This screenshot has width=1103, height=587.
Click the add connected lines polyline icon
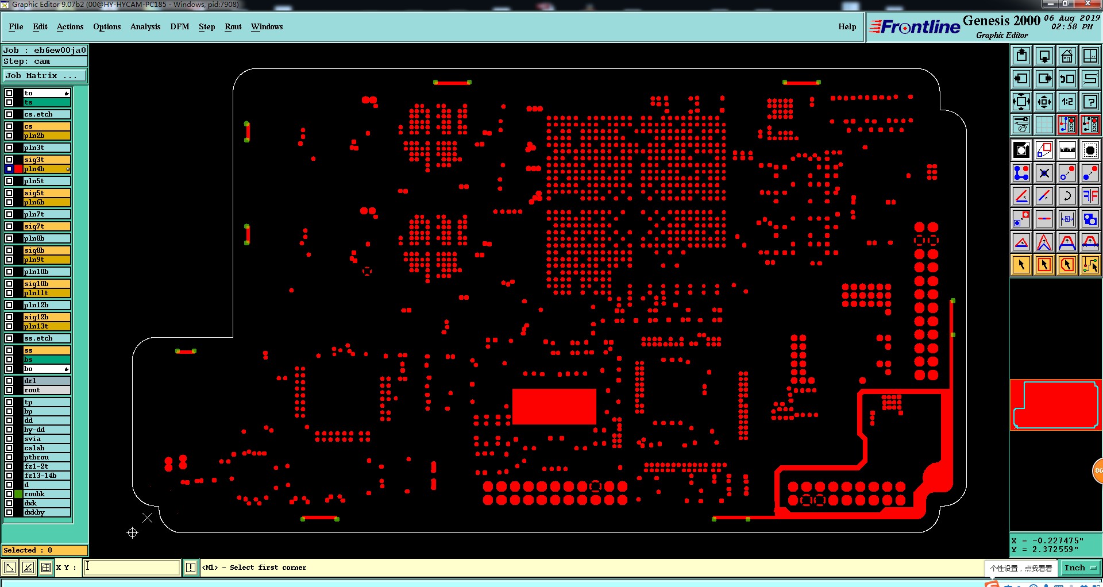tap(1021, 173)
